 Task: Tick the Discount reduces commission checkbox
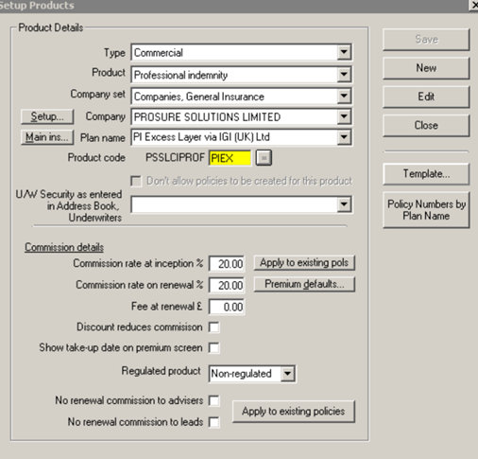tap(214, 327)
